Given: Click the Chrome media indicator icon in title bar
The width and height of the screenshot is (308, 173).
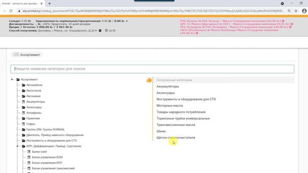Looking at the screenshot, I should tap(282, 3).
